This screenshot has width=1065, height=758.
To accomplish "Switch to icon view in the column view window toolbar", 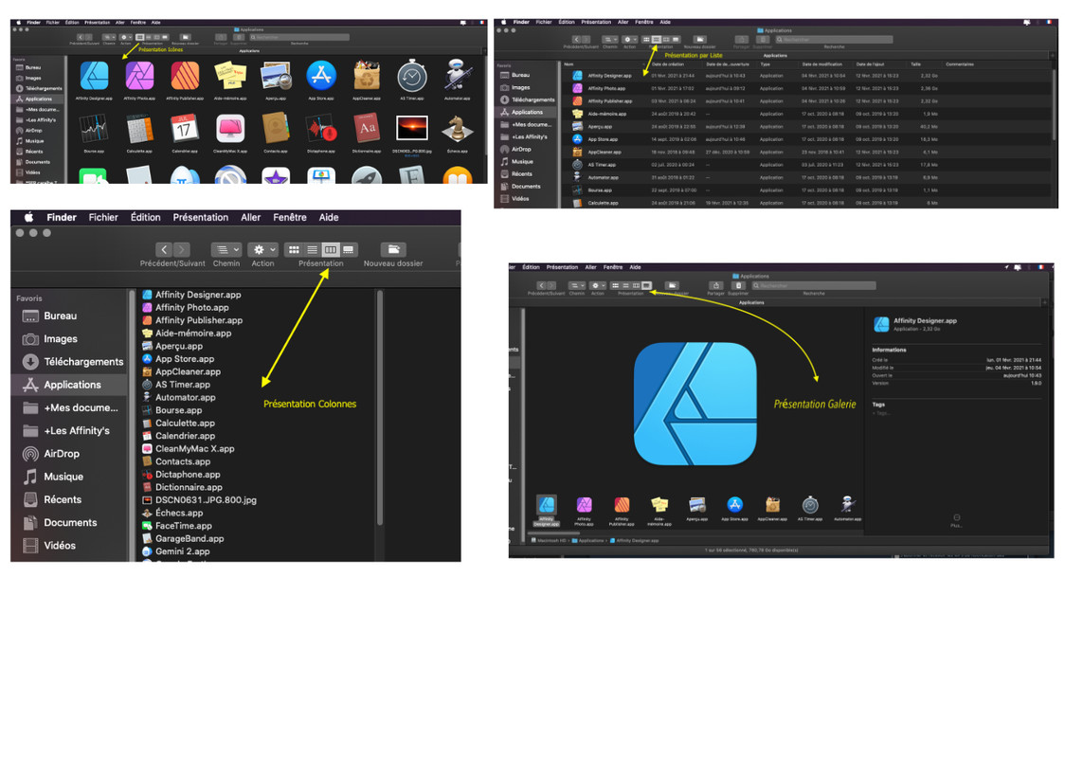I will (294, 250).
